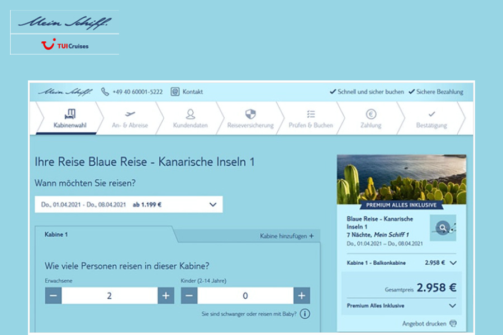Go to the Prüfen & Buchen step
This screenshot has width=503, height=335.
[311, 118]
